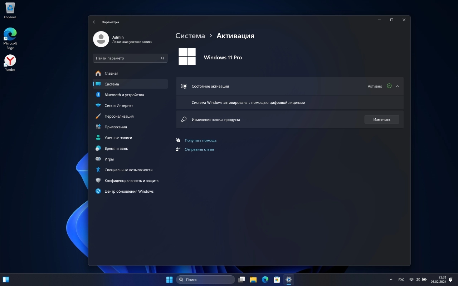This screenshot has width=458, height=286.
Task: Open Edge from the taskbar
Action: pos(265,280)
